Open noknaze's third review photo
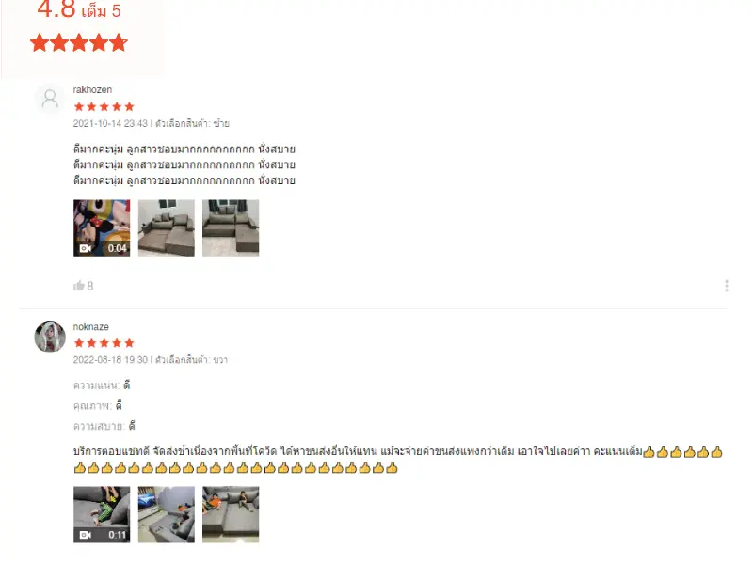Screen dimensions: 753x564 point(231,514)
